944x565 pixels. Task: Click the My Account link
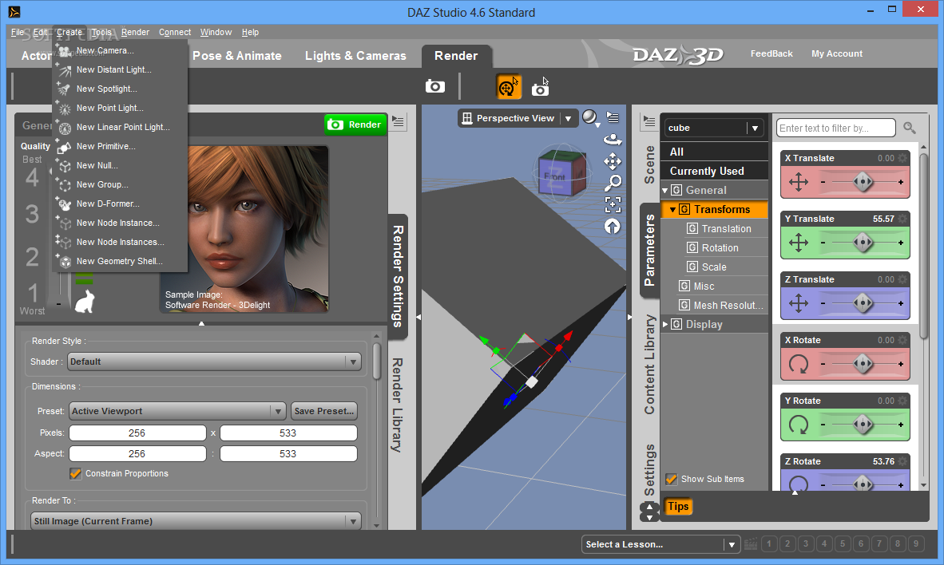(x=837, y=53)
